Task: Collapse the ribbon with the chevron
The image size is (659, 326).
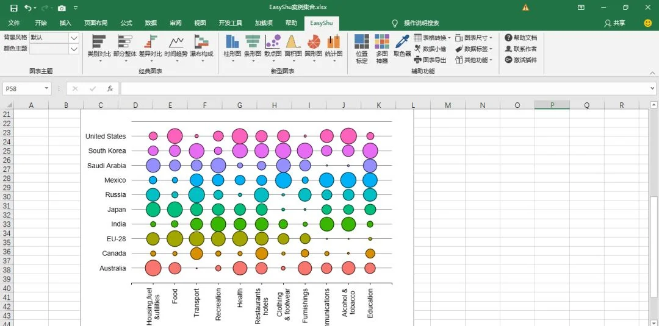Action: 652,73
